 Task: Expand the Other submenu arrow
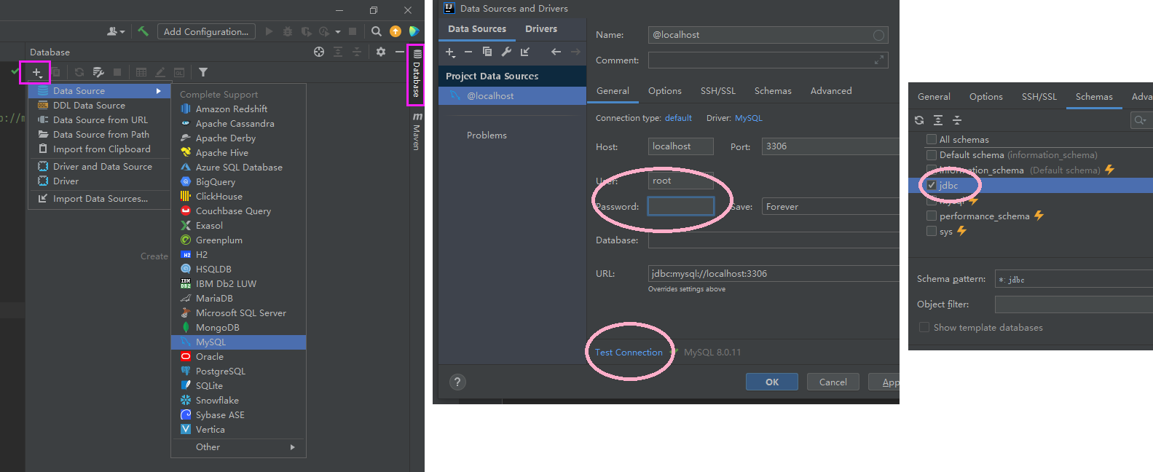tap(292, 447)
